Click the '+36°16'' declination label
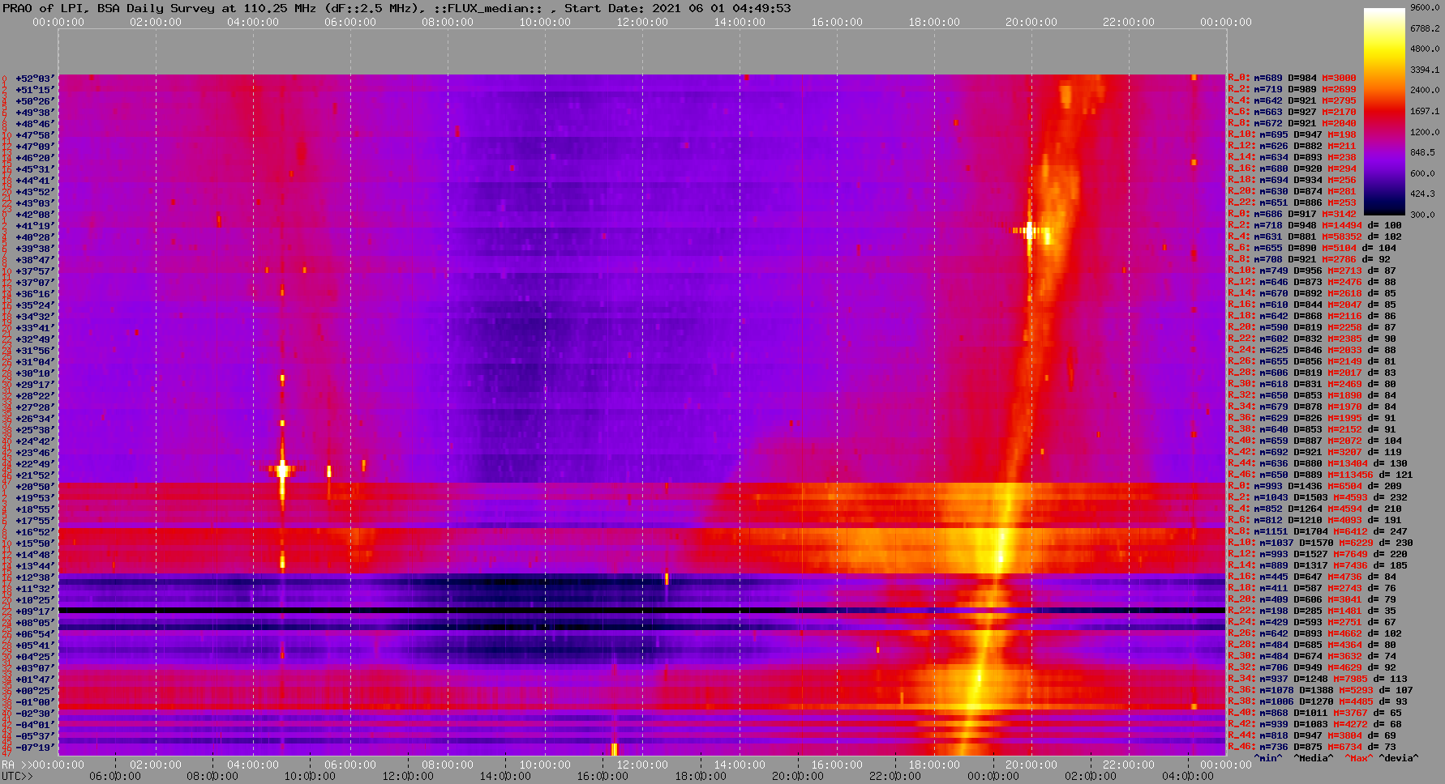The image size is (1445, 784). click(x=35, y=294)
